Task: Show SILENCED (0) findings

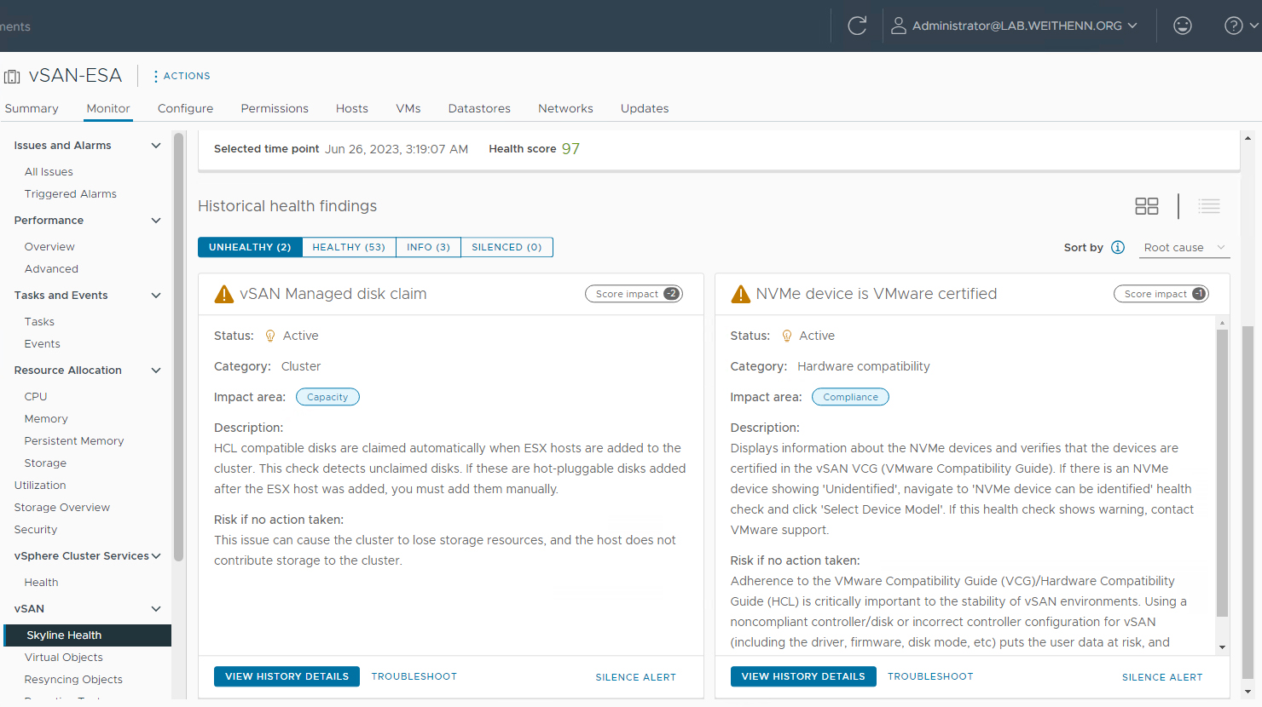Action: 507,247
